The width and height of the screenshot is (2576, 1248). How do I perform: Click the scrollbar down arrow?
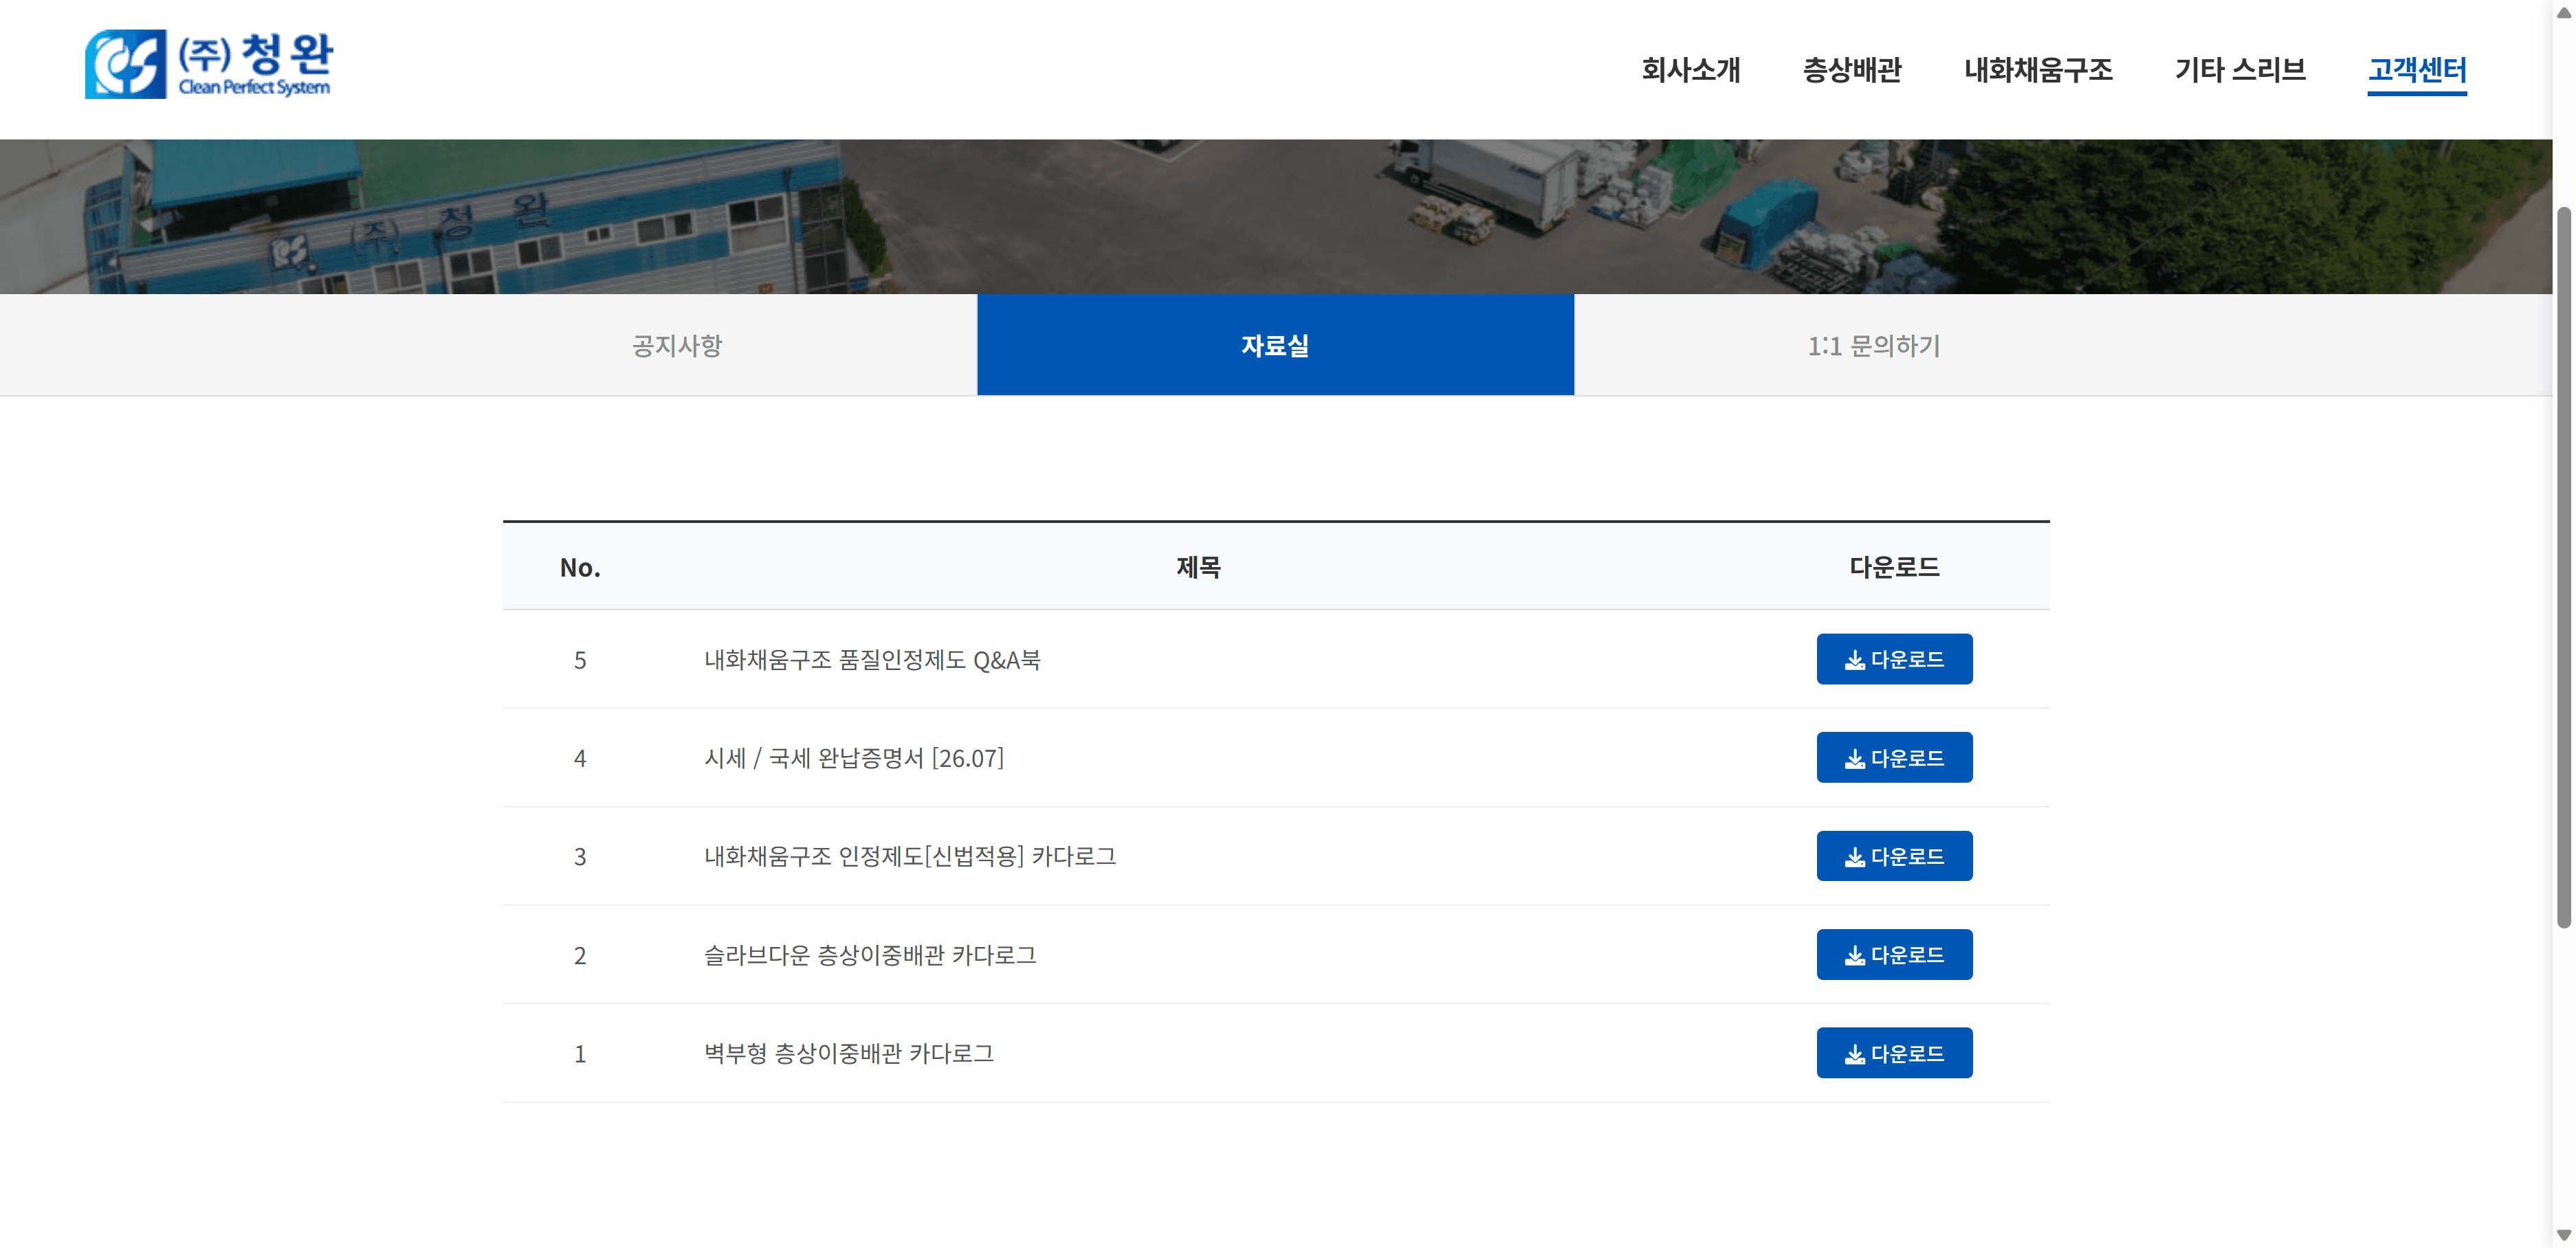[x=2564, y=1235]
